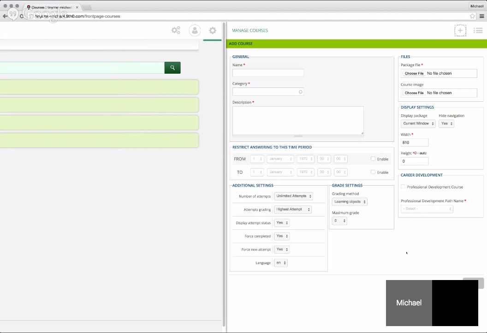The height and width of the screenshot is (333, 487).
Task: Select the single gear admin icon
Action: 213,30
